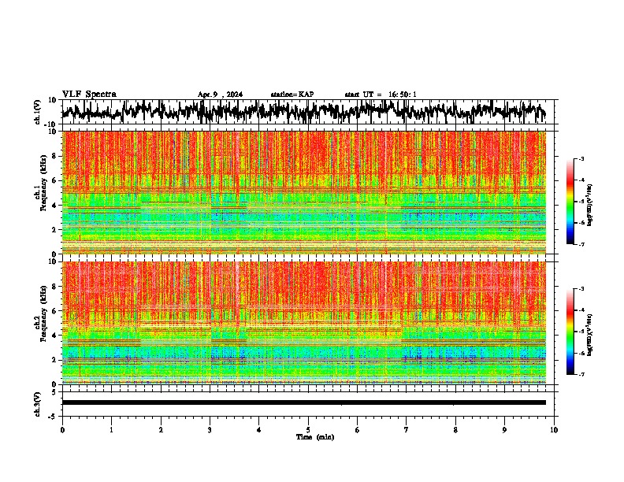Click the 'VLF Spectra' plot title
Image resolution: width=624 pixels, height=482 pixels.
[x=89, y=95]
